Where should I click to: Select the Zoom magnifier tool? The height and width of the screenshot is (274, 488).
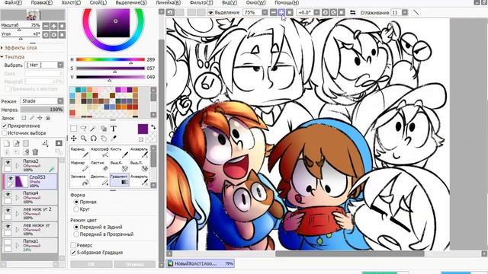click(83, 139)
